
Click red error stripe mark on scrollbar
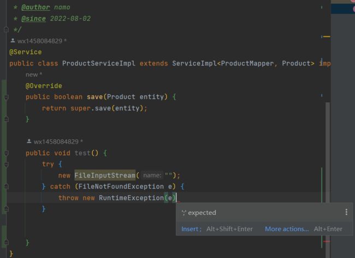point(327,242)
